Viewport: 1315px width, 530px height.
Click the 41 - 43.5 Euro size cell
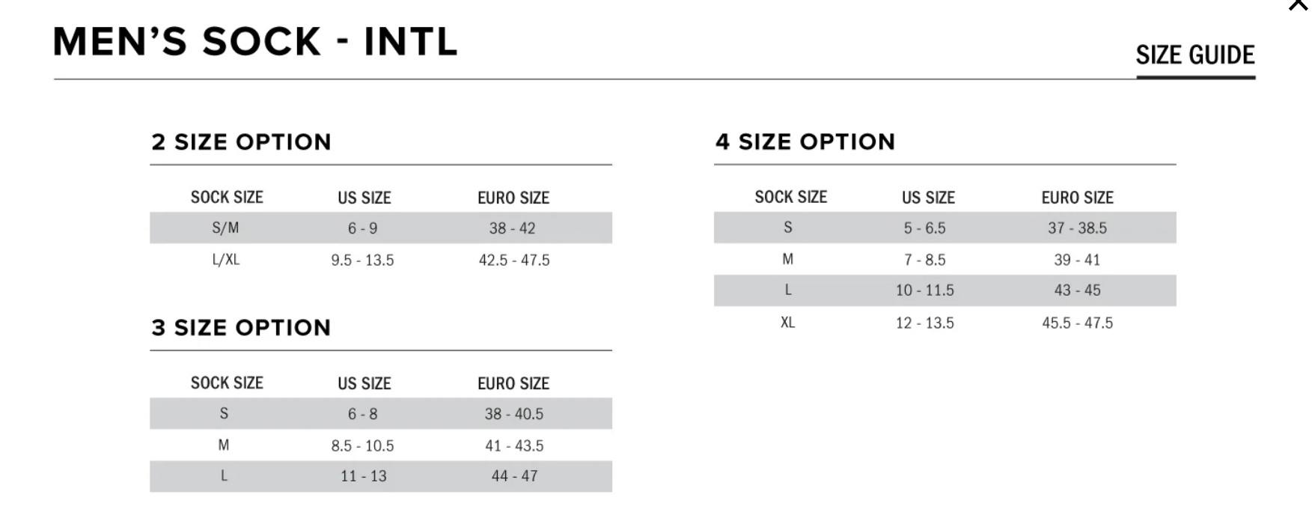[514, 446]
